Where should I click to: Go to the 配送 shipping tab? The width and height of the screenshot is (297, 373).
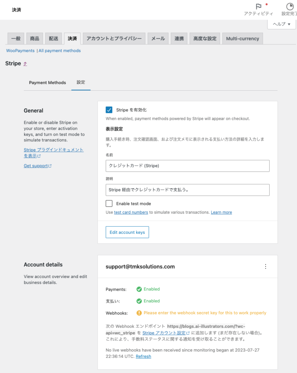point(54,39)
